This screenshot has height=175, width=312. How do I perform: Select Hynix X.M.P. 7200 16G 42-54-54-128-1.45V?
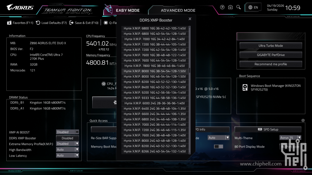[x=155, y=50]
